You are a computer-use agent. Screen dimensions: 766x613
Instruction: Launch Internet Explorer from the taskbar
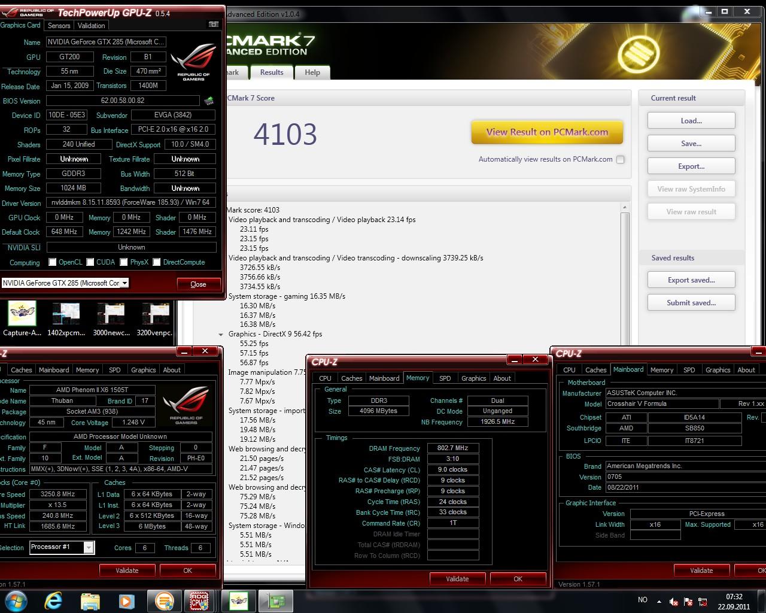(53, 601)
